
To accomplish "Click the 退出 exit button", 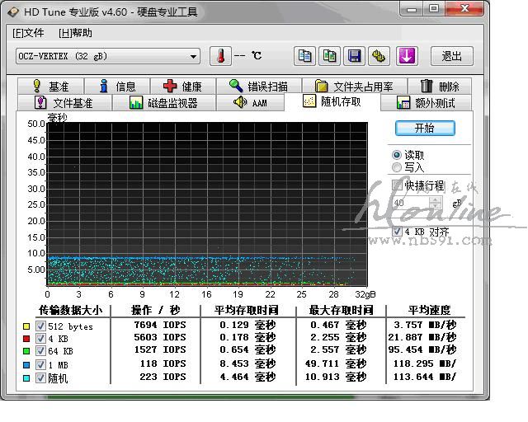I will (x=451, y=56).
